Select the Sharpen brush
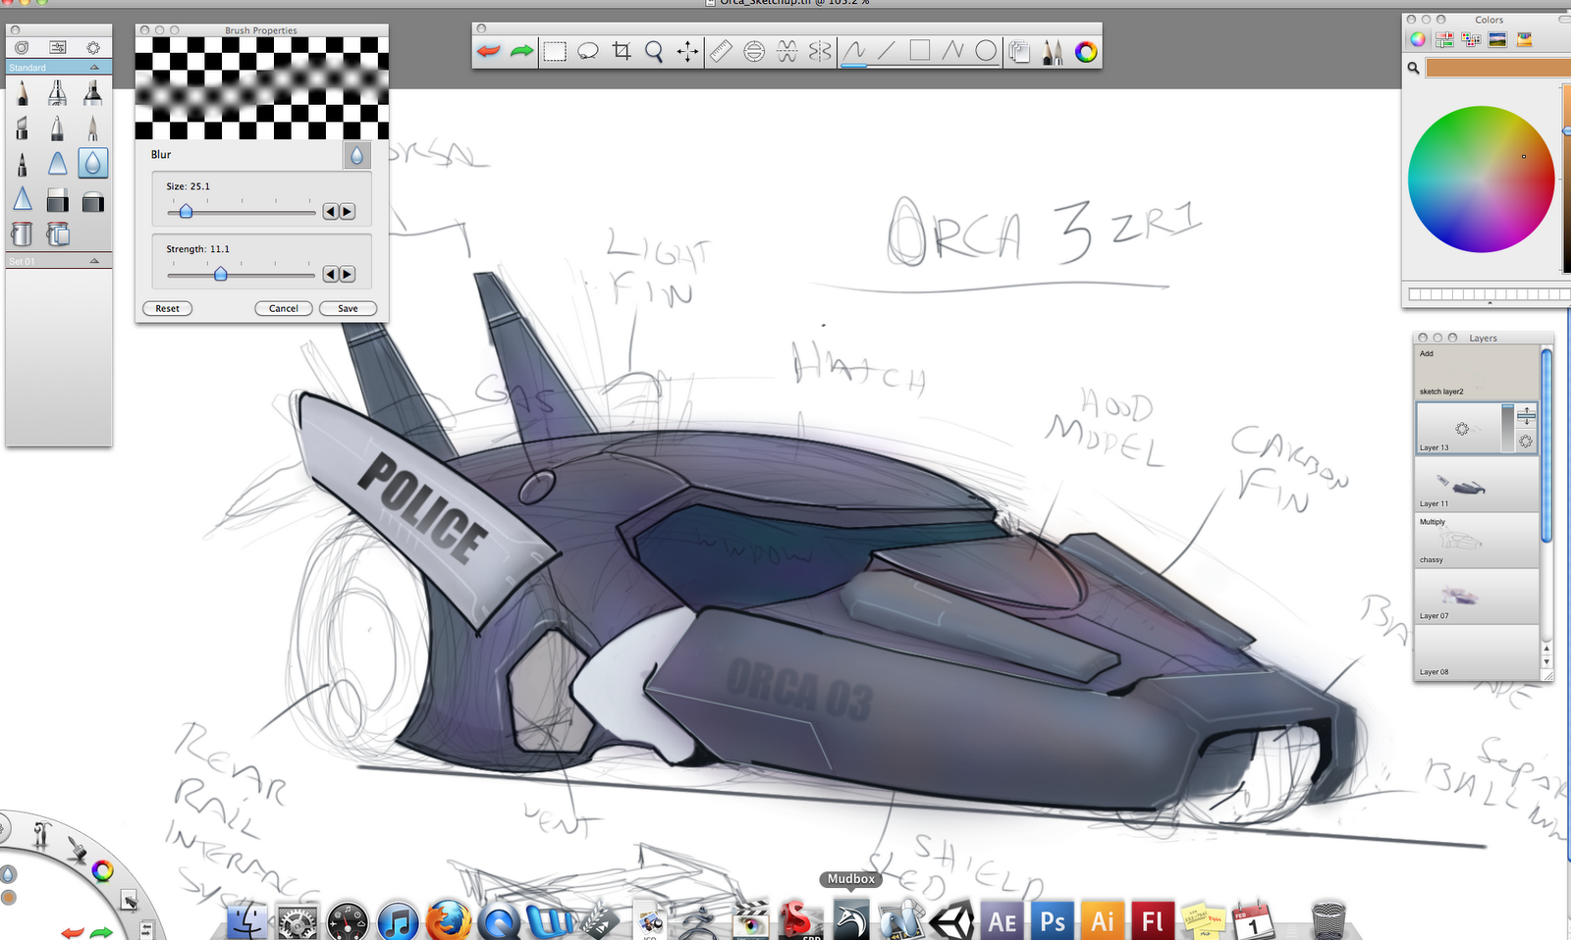Screen dimensions: 1571x940 coord(23,200)
